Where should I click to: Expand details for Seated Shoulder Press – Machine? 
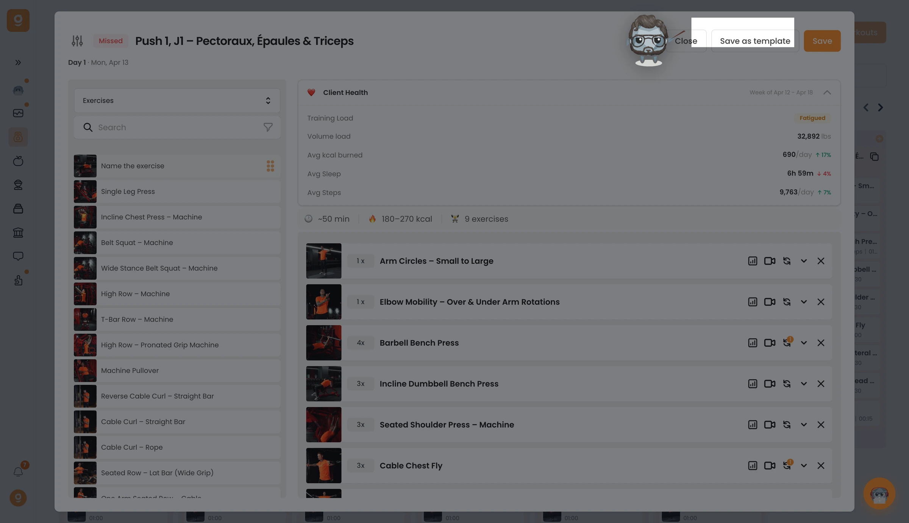804,425
